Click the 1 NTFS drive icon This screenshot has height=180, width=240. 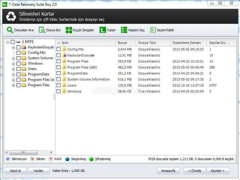pyautogui.click(x=18, y=42)
